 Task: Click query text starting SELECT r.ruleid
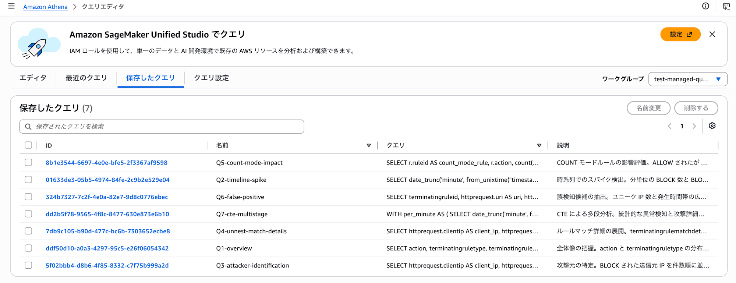[462, 163]
